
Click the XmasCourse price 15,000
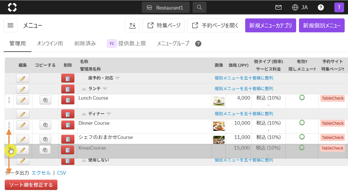click(x=242, y=148)
